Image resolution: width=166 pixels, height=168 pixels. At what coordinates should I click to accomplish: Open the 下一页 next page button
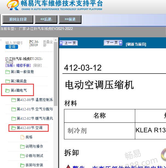(x=113, y=43)
